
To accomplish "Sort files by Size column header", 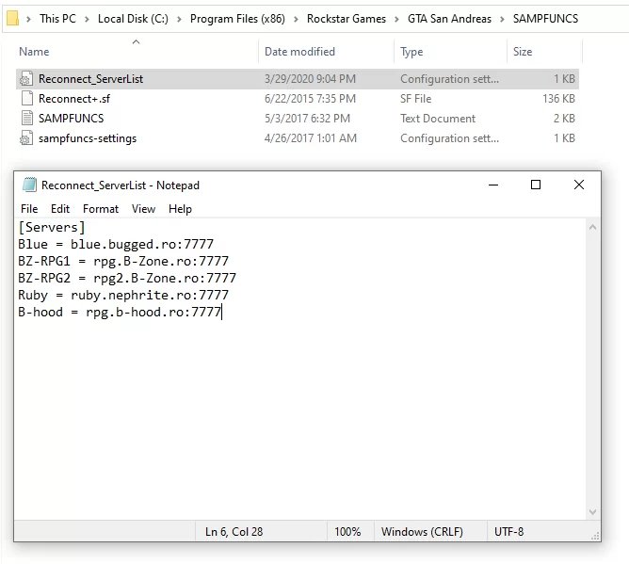I will [523, 52].
